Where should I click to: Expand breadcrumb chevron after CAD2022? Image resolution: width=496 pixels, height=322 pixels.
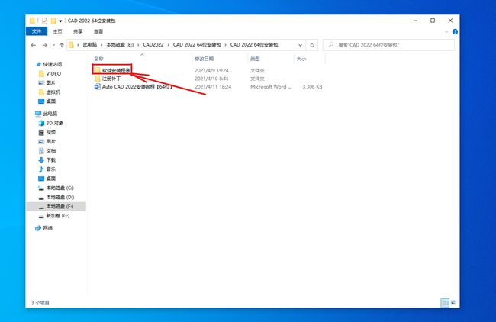coord(169,45)
